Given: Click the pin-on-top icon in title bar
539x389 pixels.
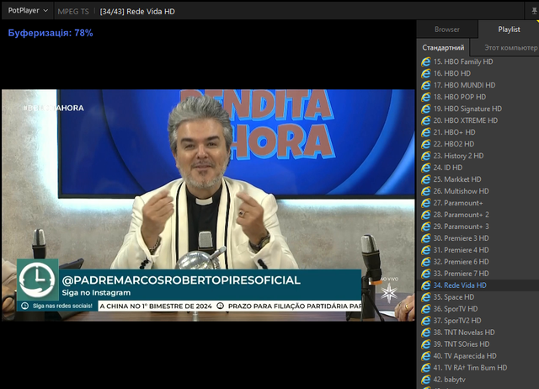Looking at the screenshot, I should [x=535, y=11].
